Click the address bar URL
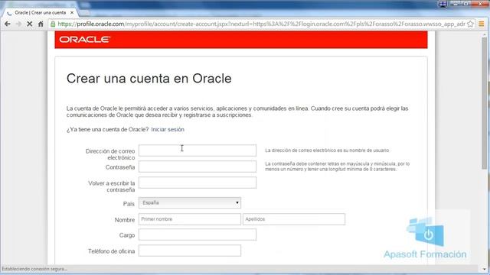 pos(261,24)
